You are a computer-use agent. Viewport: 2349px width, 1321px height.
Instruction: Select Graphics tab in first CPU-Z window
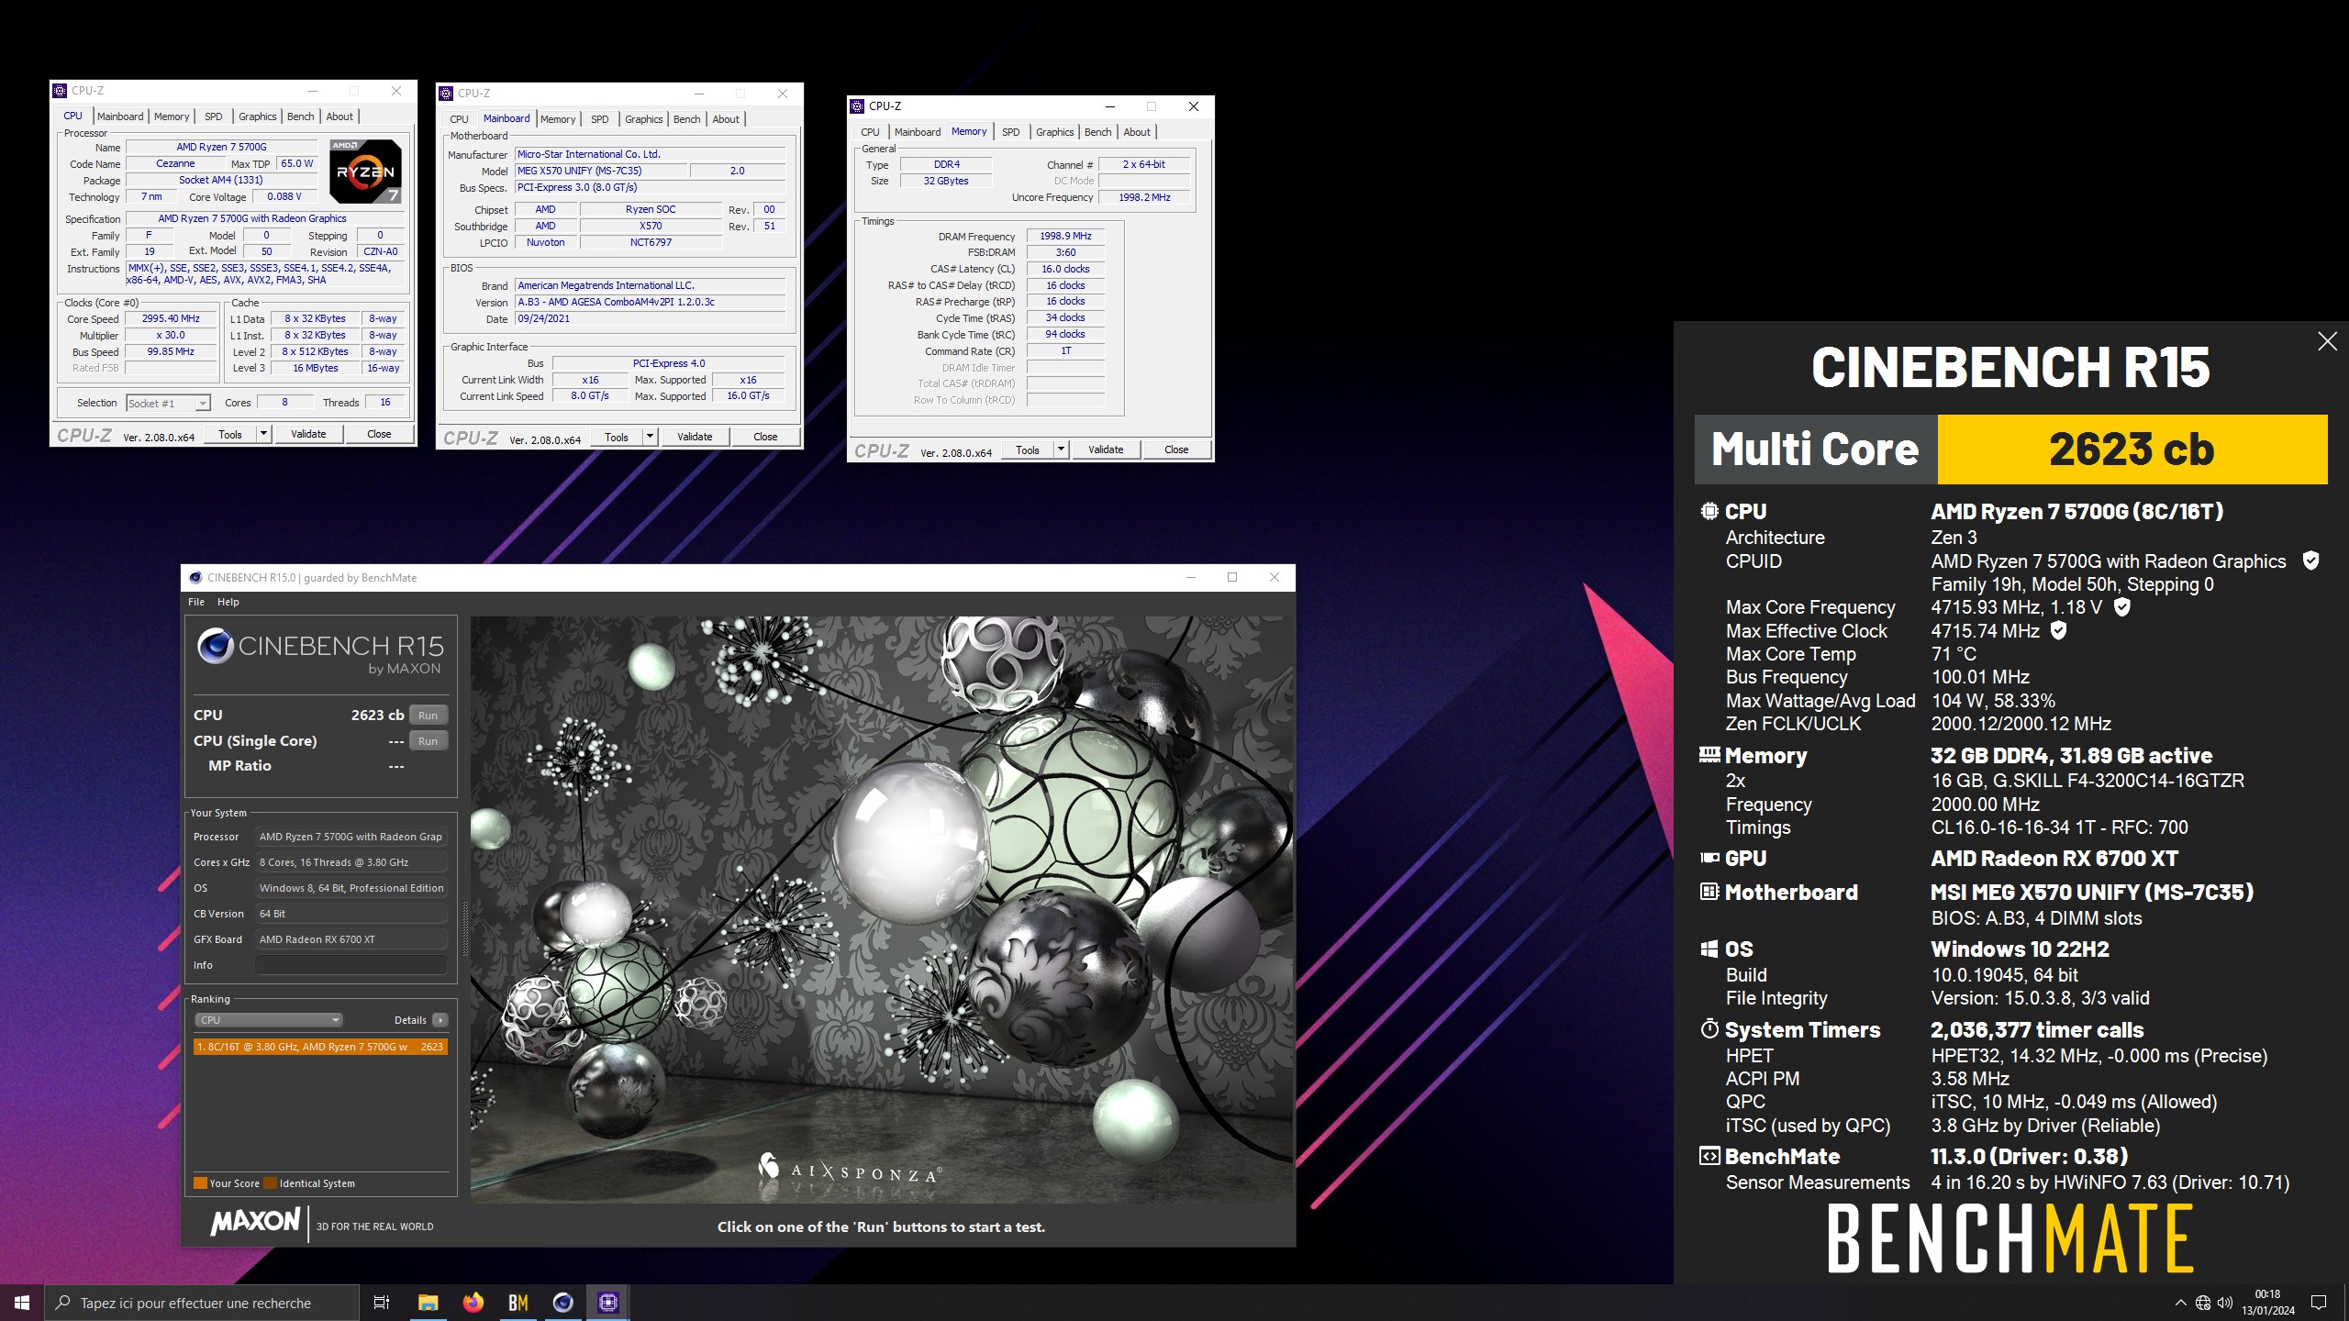coord(257,117)
